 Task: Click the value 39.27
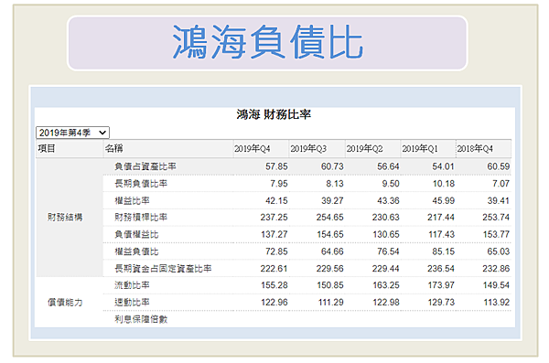pyautogui.click(x=332, y=201)
